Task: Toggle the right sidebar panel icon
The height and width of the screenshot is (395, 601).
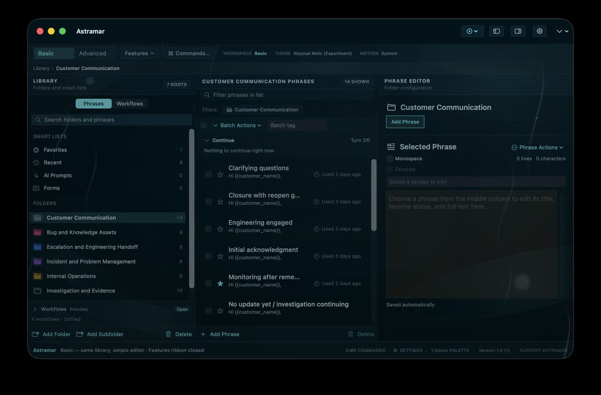Action: (518, 31)
